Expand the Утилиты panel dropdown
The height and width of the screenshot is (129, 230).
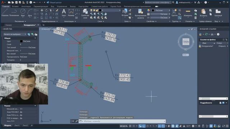190,21
